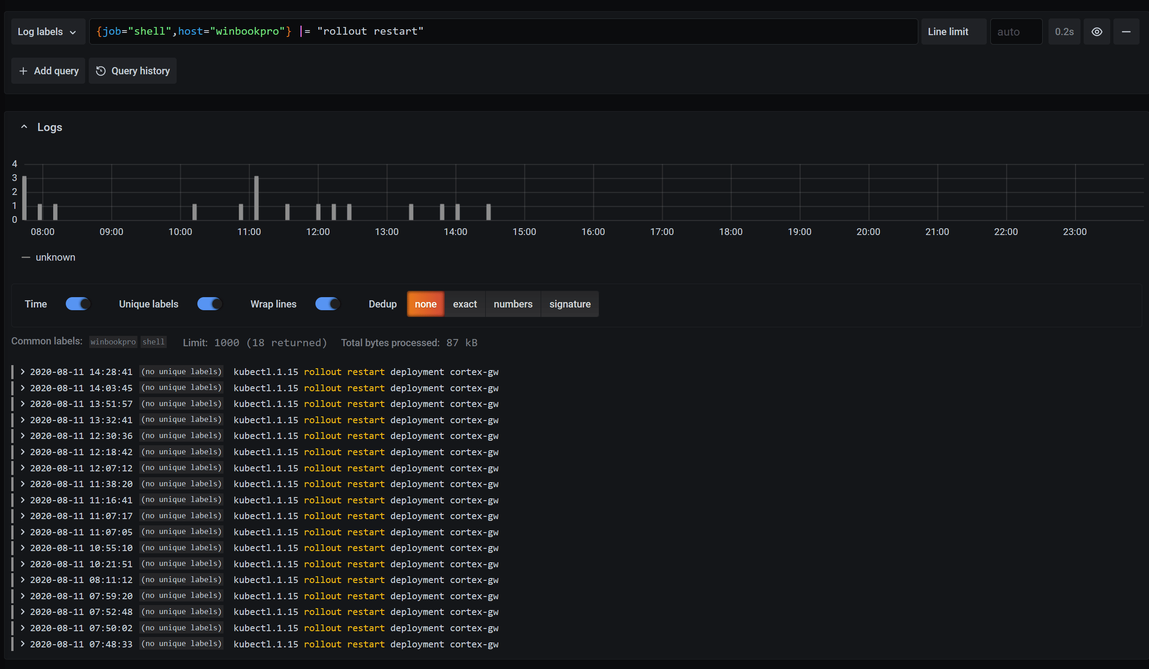Click the query history clock icon
The image size is (1149, 669).
click(x=101, y=71)
